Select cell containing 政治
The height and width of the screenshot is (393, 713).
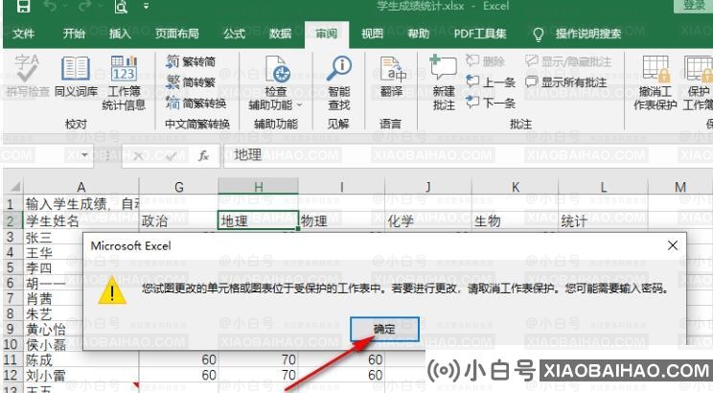pyautogui.click(x=178, y=220)
